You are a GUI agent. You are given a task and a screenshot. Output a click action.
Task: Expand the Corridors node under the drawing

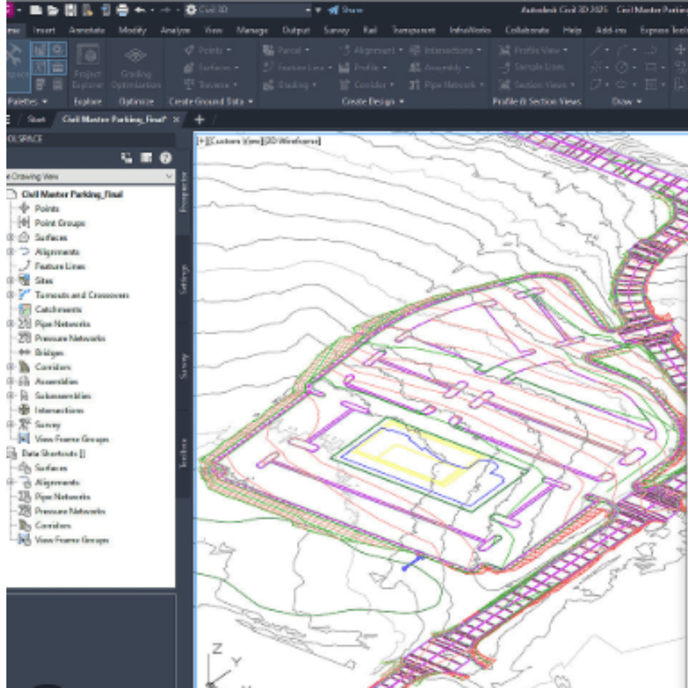coord(10,367)
